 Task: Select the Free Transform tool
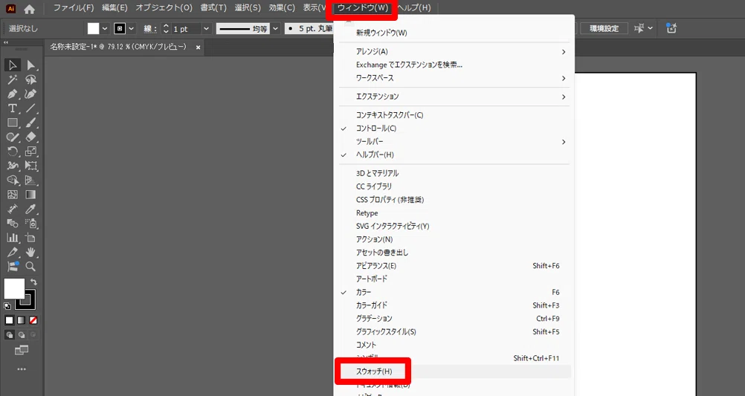point(31,166)
